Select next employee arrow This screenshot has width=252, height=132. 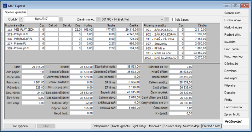point(167,19)
